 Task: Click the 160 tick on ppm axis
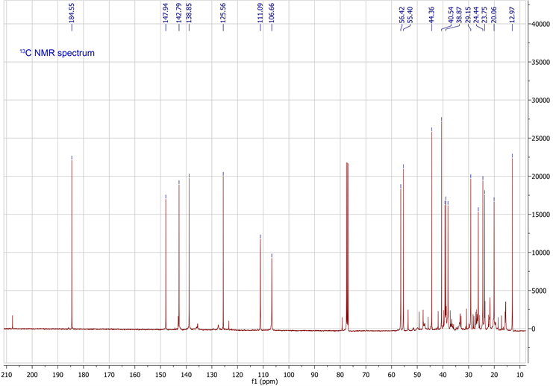click(x=135, y=375)
